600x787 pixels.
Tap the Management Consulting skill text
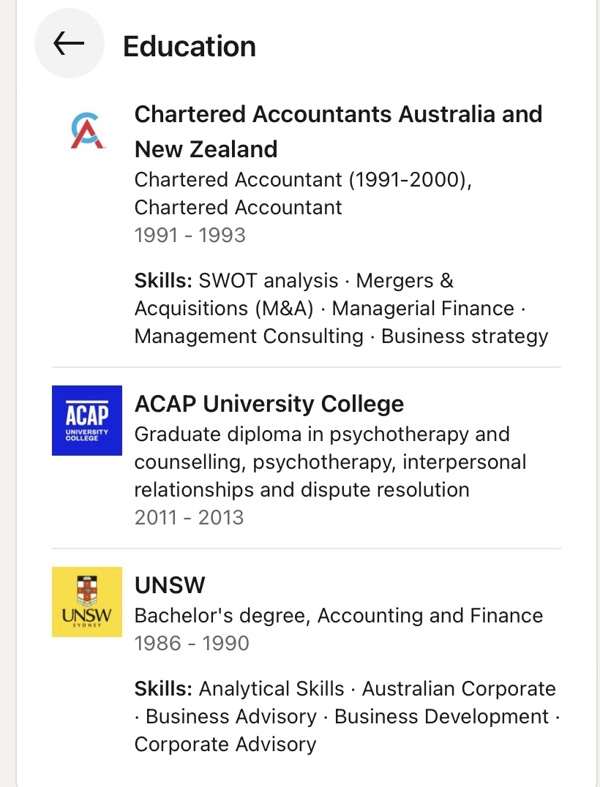pyautogui.click(x=249, y=336)
